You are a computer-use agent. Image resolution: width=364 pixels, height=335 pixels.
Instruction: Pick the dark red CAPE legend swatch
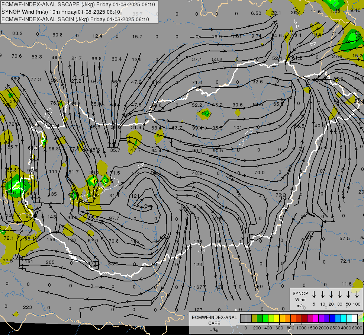coord(305,318)
